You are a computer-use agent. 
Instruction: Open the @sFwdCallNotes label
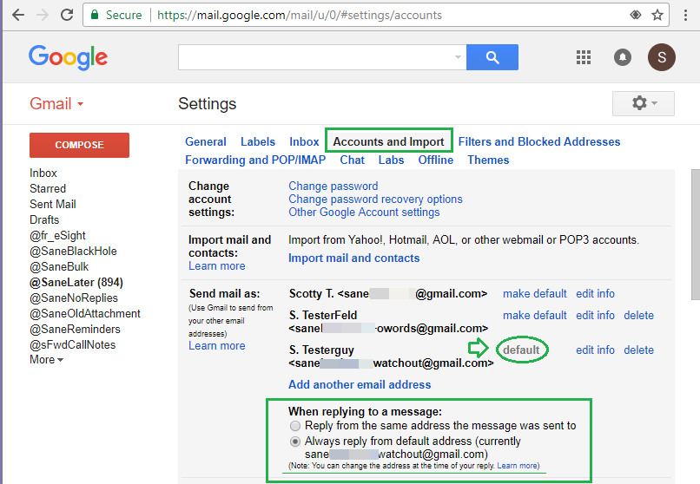point(72,344)
